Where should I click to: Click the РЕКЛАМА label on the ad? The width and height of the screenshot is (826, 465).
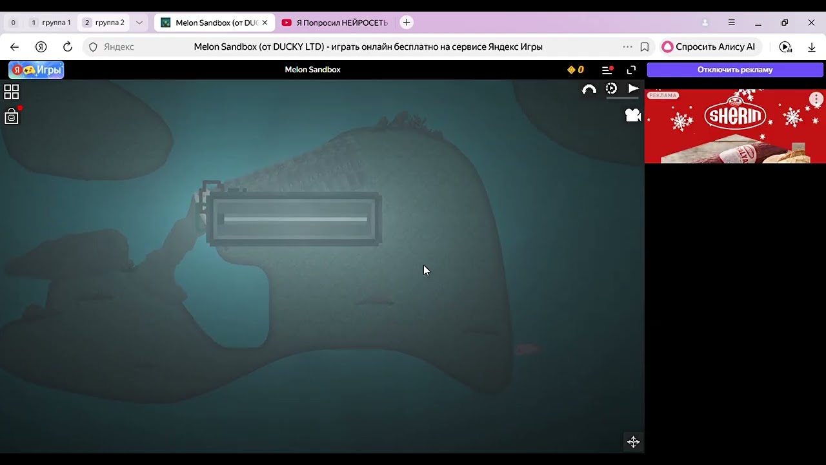pos(663,96)
